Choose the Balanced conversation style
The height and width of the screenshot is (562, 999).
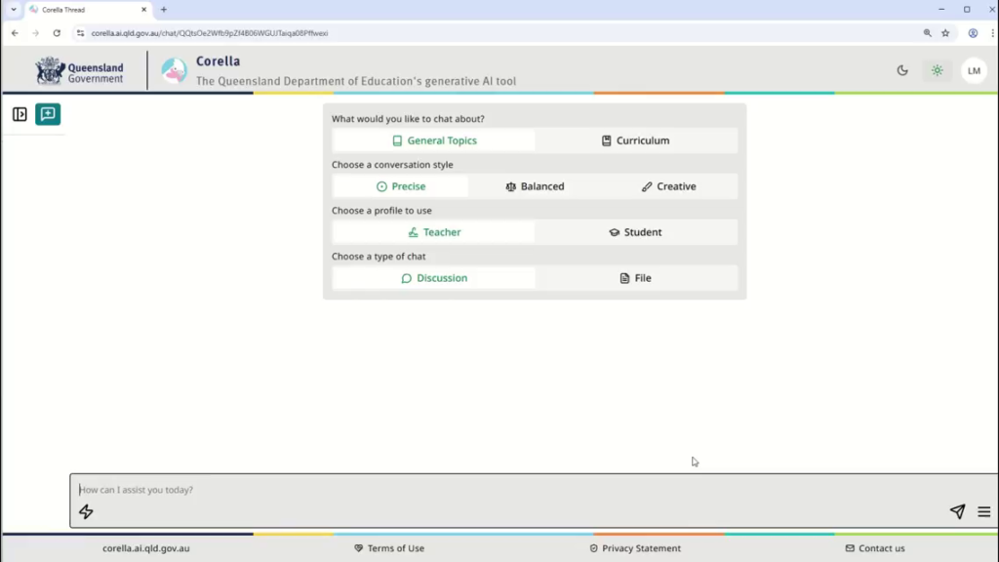535,186
